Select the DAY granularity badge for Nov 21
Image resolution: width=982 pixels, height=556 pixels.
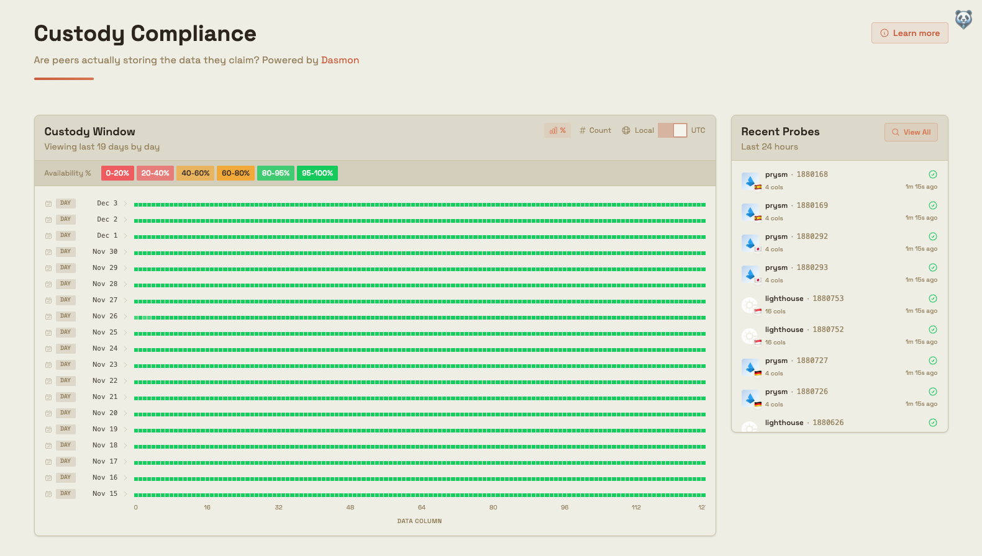pyautogui.click(x=66, y=397)
